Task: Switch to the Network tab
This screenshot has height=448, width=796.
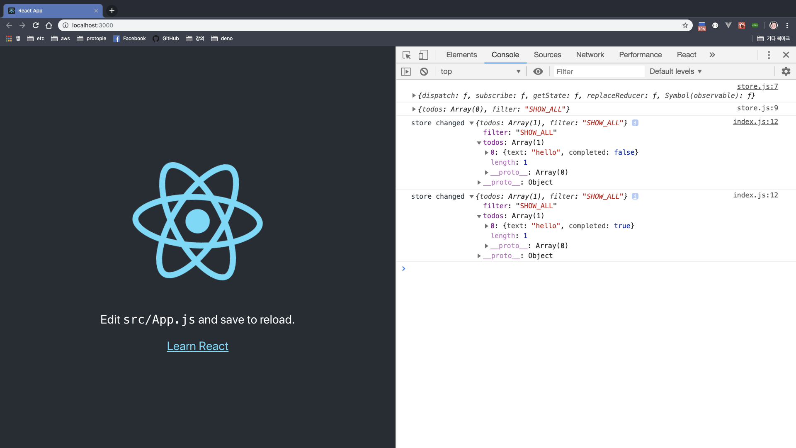Action: [x=590, y=55]
